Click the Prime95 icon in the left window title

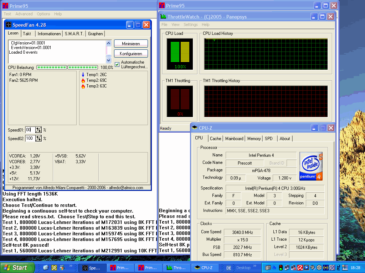point(5,6)
